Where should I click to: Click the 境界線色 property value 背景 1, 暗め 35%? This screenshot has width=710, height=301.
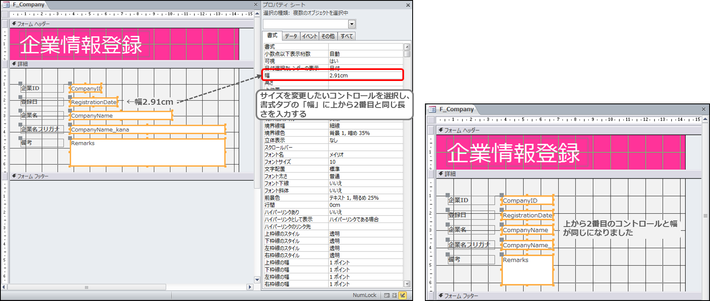[x=365, y=133]
